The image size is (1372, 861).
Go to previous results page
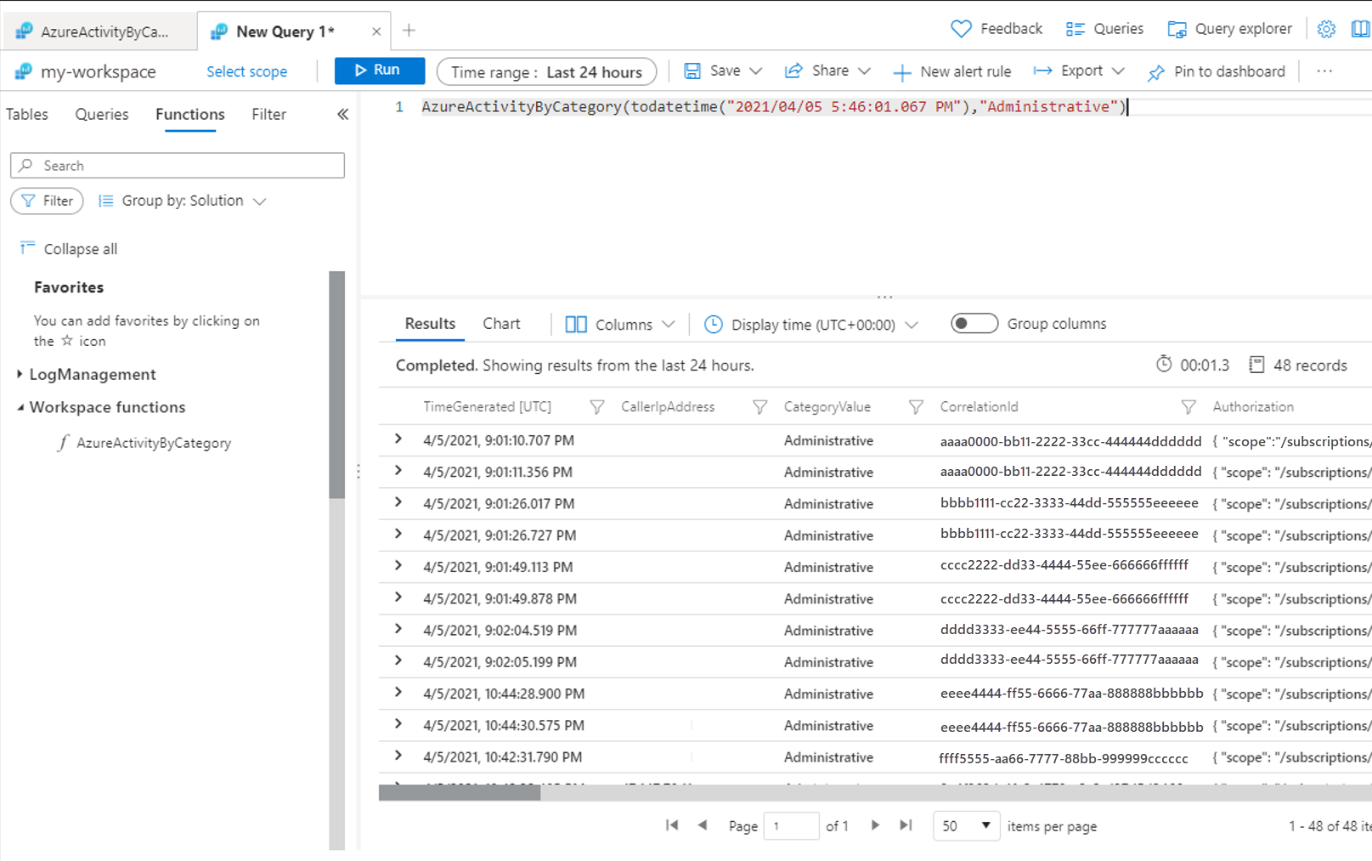coord(703,825)
